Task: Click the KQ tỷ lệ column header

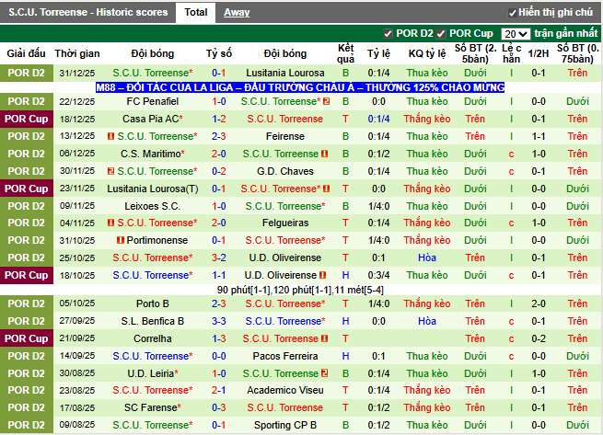Action: click(x=427, y=53)
